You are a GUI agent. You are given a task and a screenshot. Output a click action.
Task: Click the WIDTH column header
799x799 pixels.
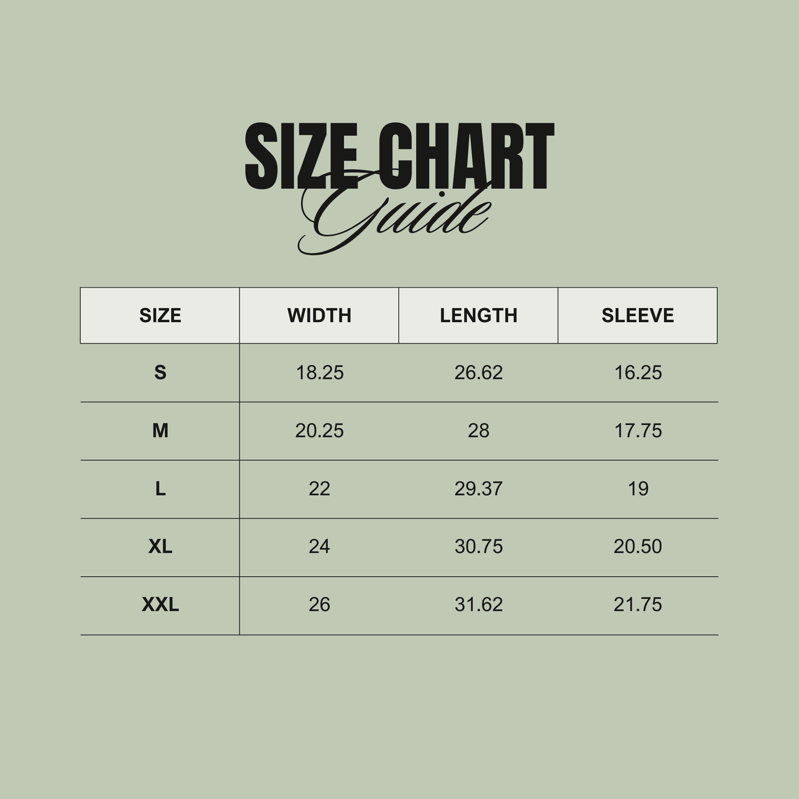(x=319, y=316)
